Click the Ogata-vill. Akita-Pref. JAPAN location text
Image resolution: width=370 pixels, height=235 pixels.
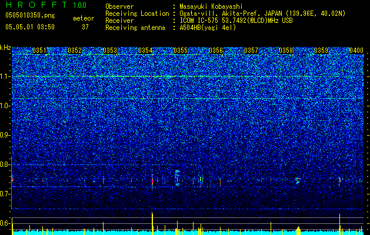(262, 14)
